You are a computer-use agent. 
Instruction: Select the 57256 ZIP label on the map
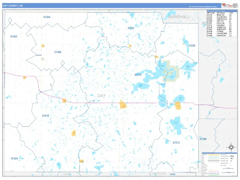tap(203, 139)
